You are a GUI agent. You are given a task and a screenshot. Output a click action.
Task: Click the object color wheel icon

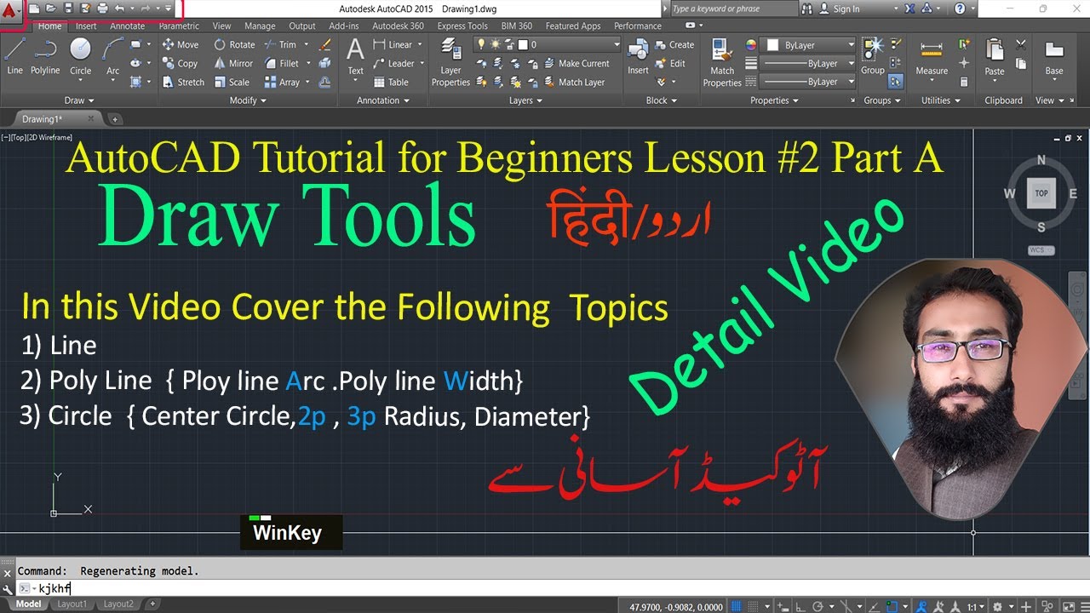click(x=751, y=44)
